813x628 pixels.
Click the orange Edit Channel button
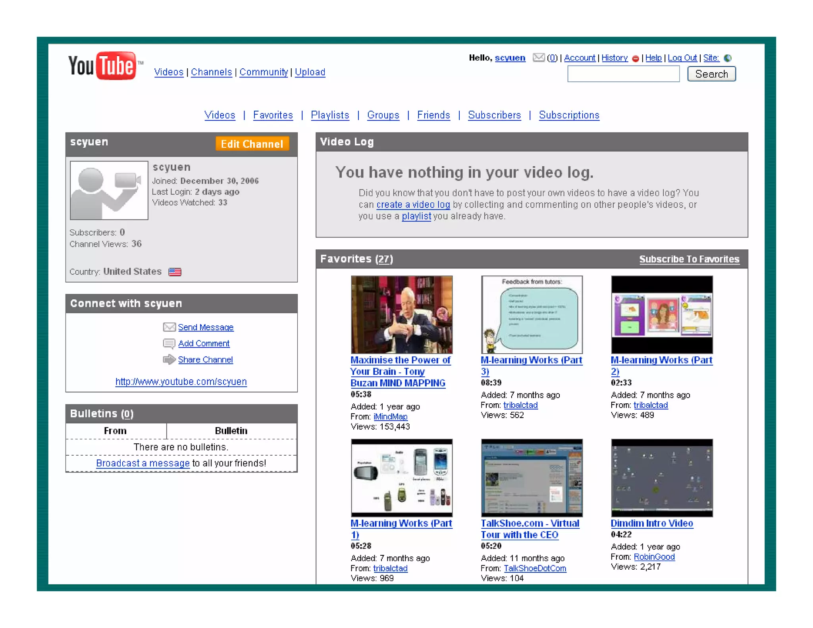point(252,144)
